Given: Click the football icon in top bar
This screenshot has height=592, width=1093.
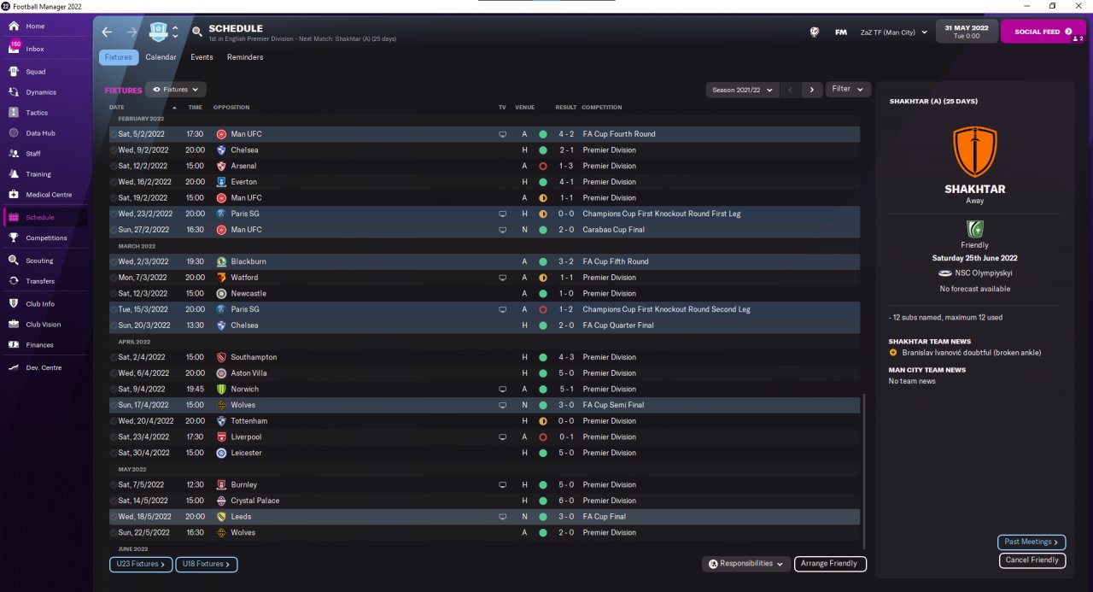Looking at the screenshot, I should pos(815,32).
